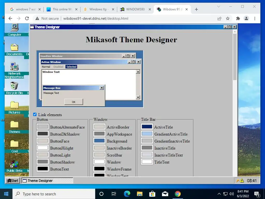Open Chrome profile avatar icon
The image size is (265, 199).
246,18
